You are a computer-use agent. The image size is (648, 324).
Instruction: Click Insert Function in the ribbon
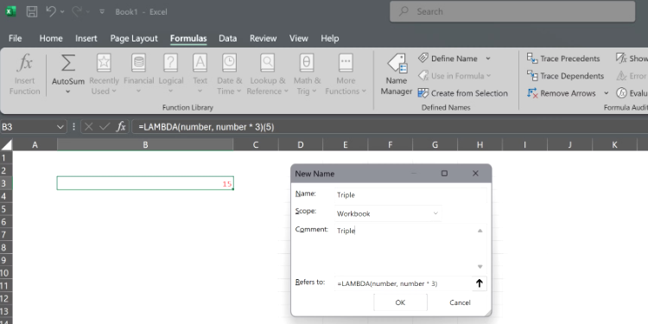[25, 75]
